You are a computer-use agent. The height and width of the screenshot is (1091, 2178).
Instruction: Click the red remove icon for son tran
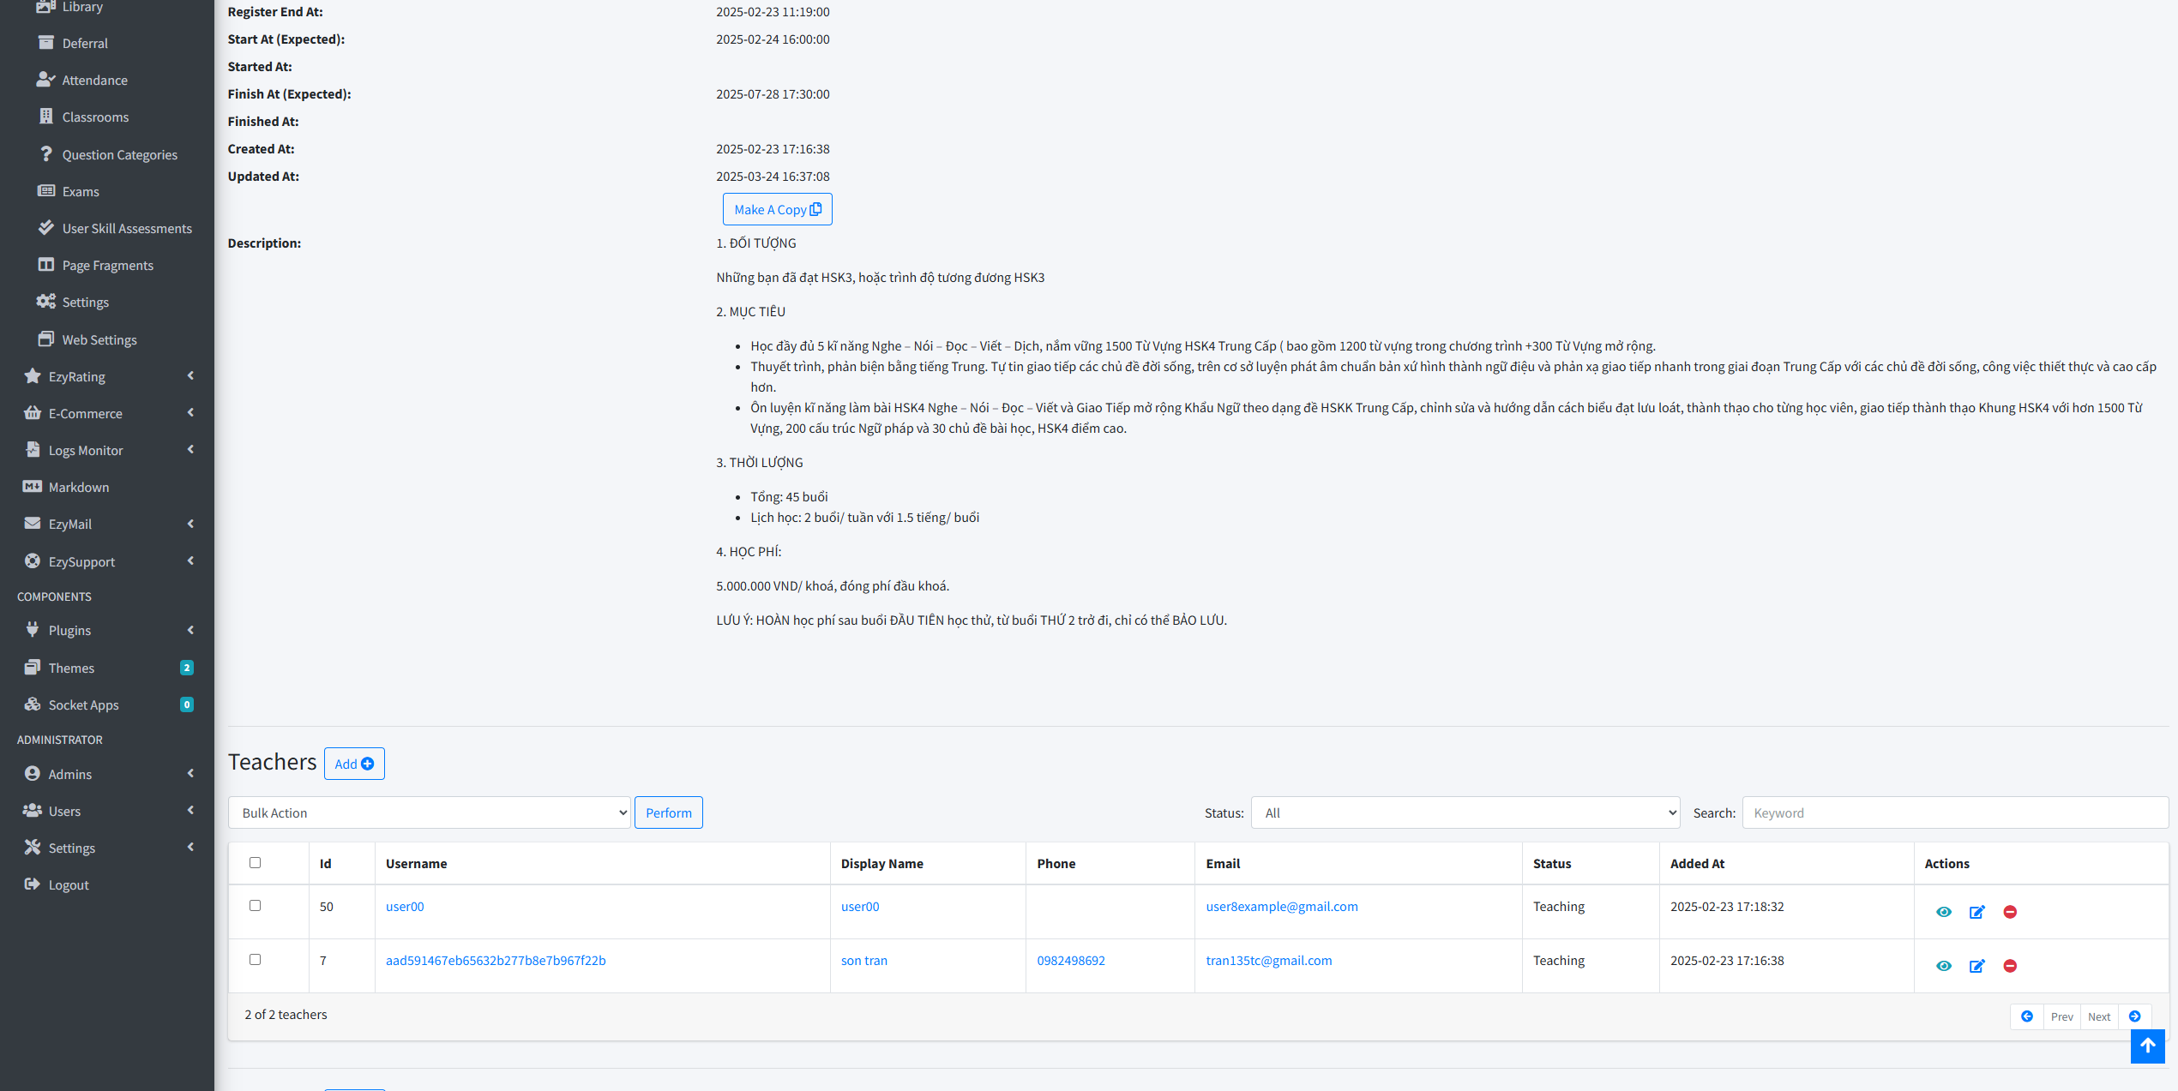point(2009,966)
